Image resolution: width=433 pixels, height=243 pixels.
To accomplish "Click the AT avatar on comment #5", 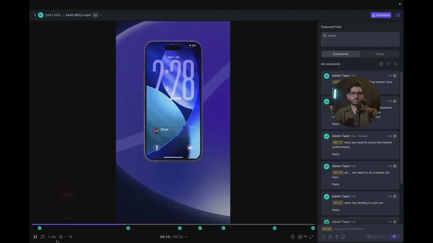I will tap(326, 166).
